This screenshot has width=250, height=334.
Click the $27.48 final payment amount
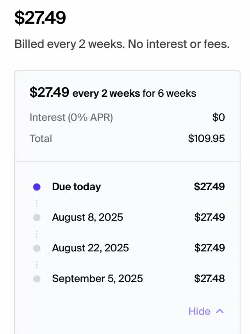(209, 279)
